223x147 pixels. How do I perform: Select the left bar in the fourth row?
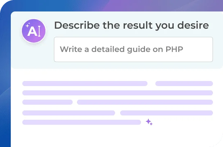coord(68,113)
